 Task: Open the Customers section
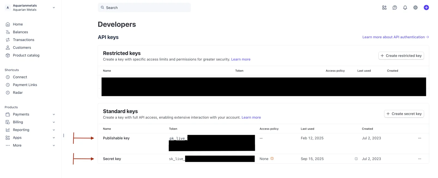[x=22, y=48]
